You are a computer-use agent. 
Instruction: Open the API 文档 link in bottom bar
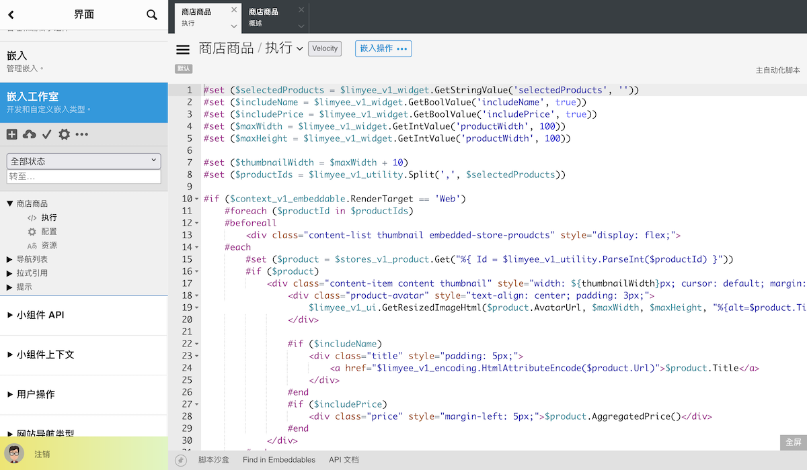click(344, 460)
